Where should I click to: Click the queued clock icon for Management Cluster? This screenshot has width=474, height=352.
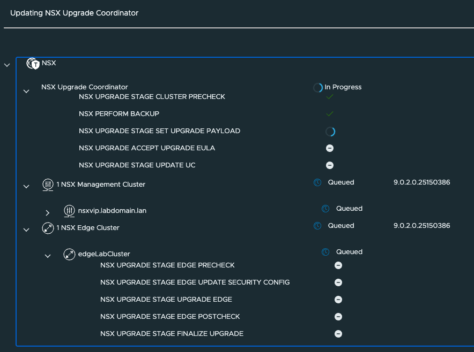(317, 182)
